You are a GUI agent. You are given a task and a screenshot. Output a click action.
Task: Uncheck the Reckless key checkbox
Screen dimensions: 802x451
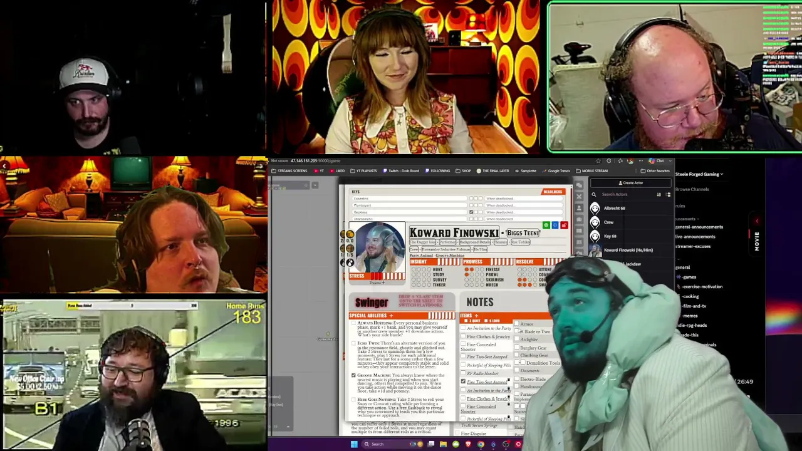[471, 212]
